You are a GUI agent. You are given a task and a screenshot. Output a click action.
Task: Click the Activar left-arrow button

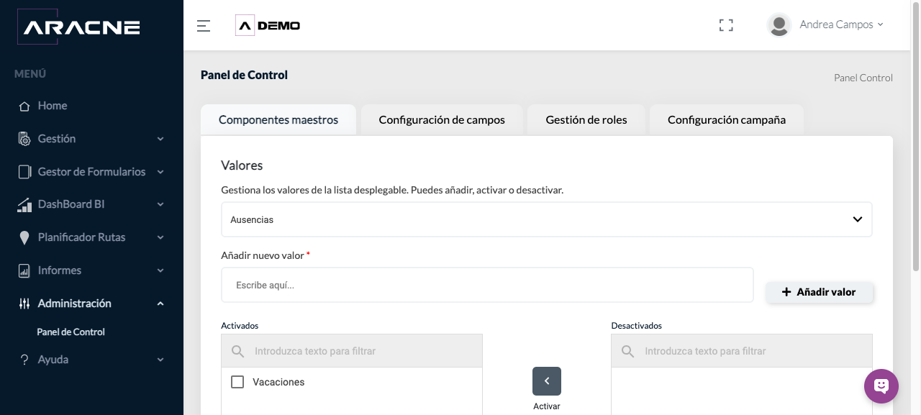[x=547, y=381]
